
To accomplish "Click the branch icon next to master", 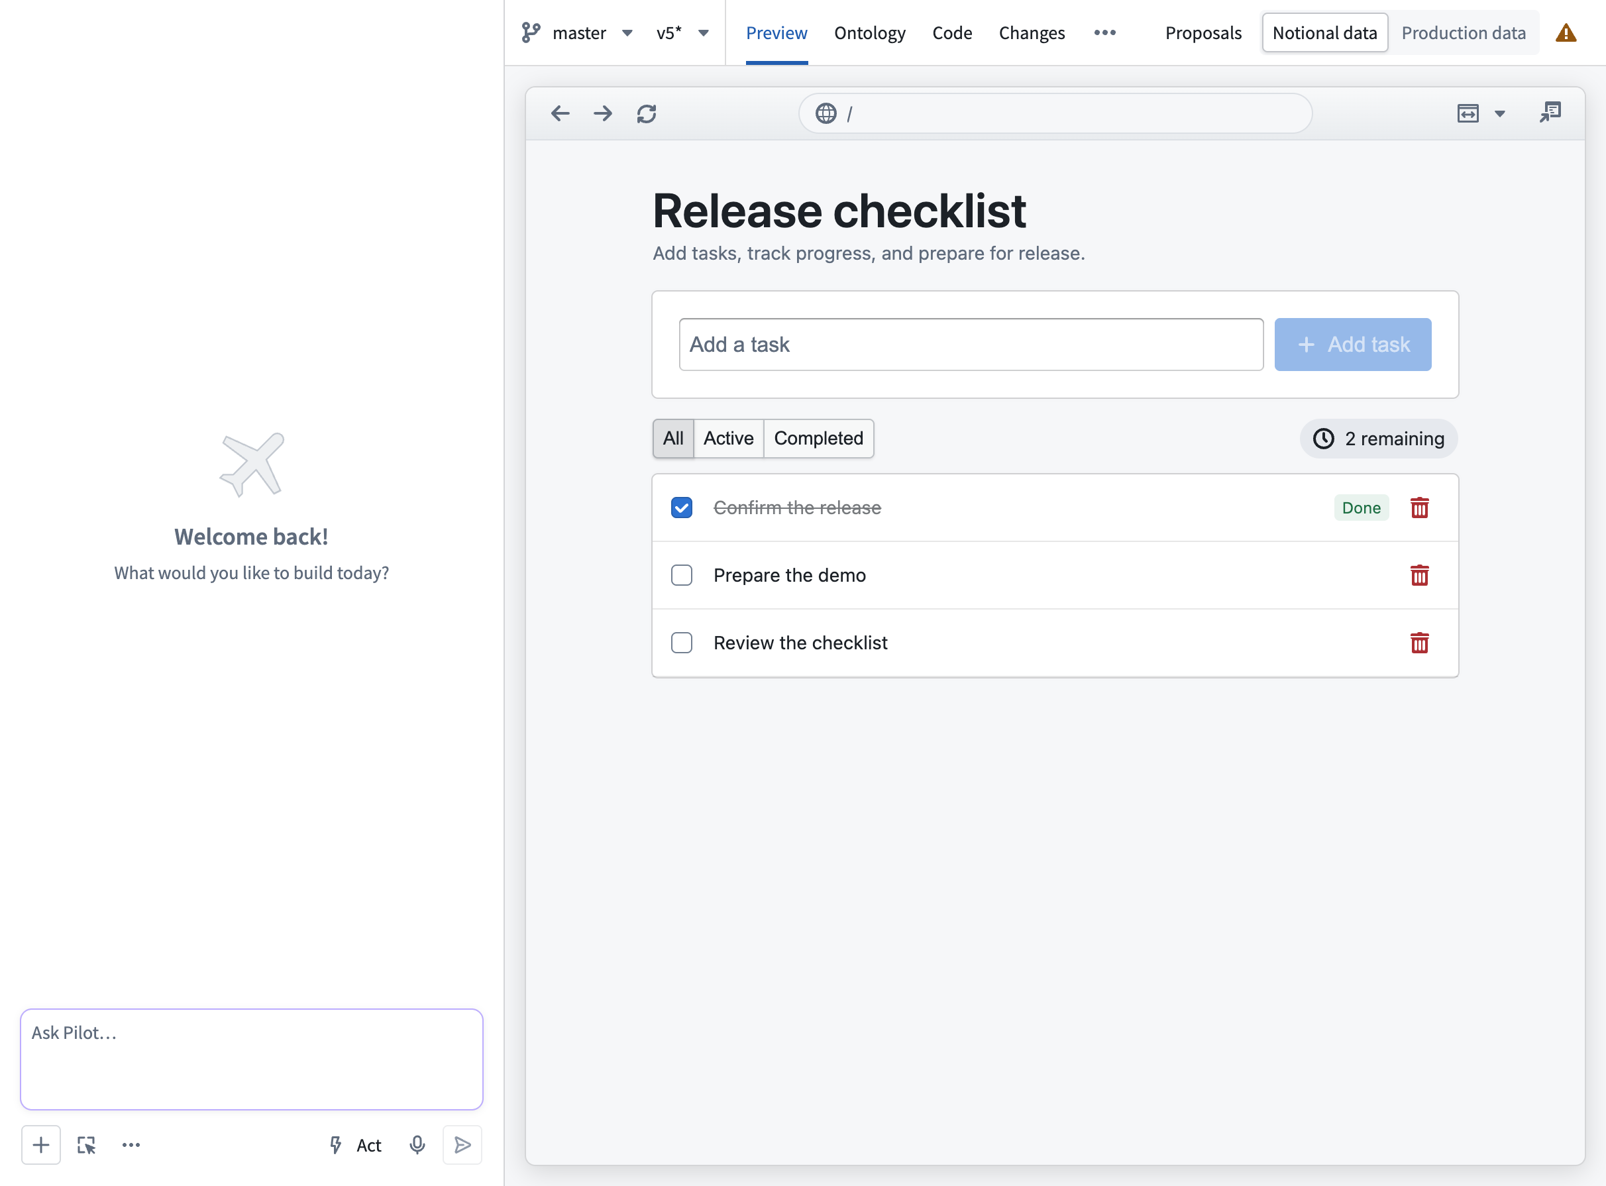I will click(531, 33).
